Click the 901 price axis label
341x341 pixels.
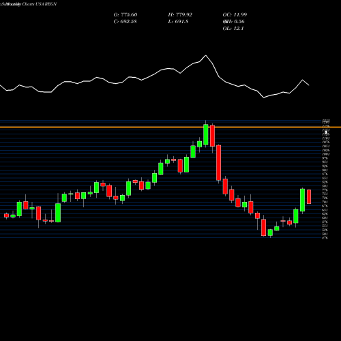pos(325,170)
